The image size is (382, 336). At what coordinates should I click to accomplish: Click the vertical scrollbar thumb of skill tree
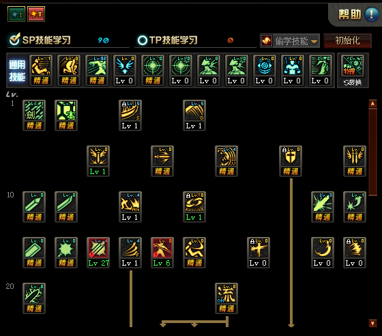372,152
